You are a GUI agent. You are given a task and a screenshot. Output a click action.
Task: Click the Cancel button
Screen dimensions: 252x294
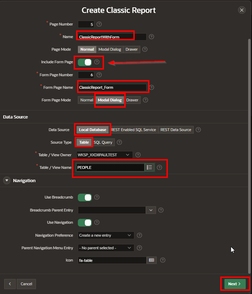click(26, 284)
